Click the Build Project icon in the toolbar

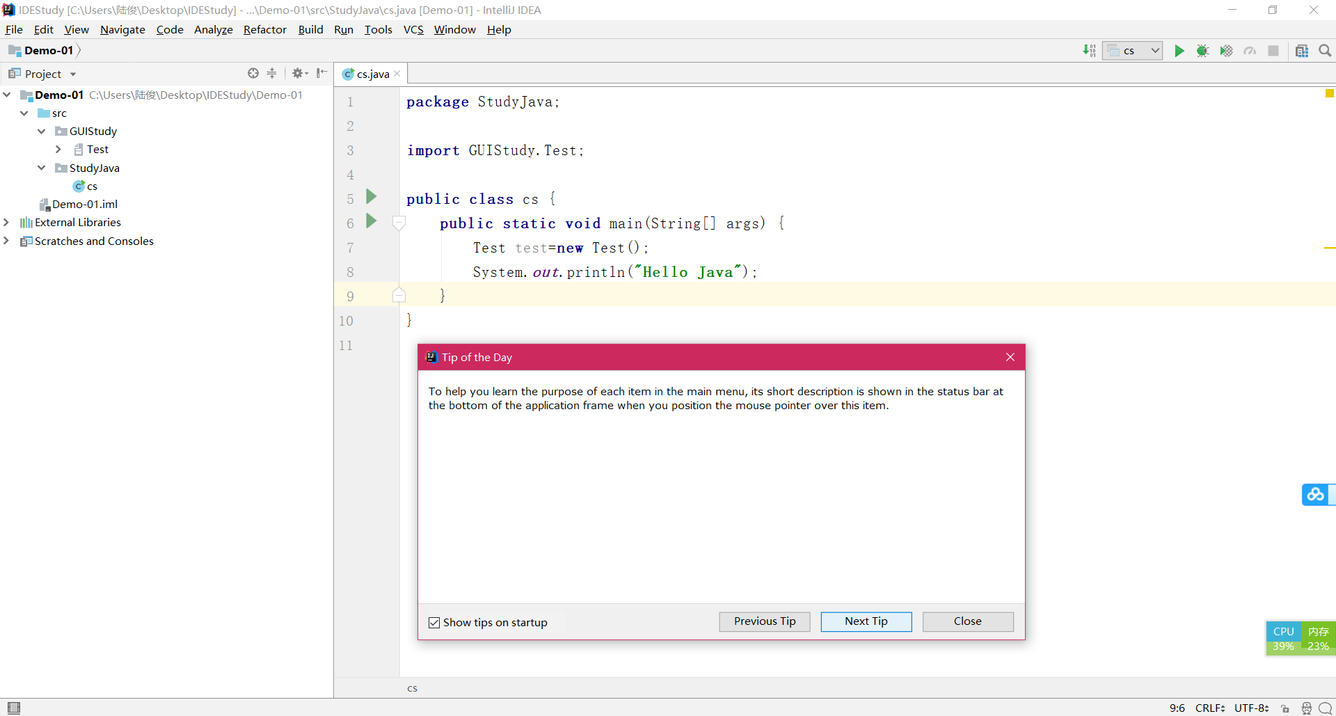(x=1089, y=50)
